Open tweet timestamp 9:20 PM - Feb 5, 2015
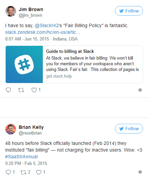 [26, 163]
